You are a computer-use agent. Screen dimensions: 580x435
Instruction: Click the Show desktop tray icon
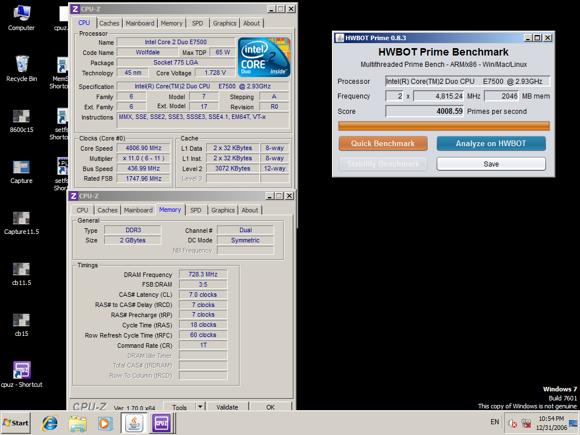574,423
